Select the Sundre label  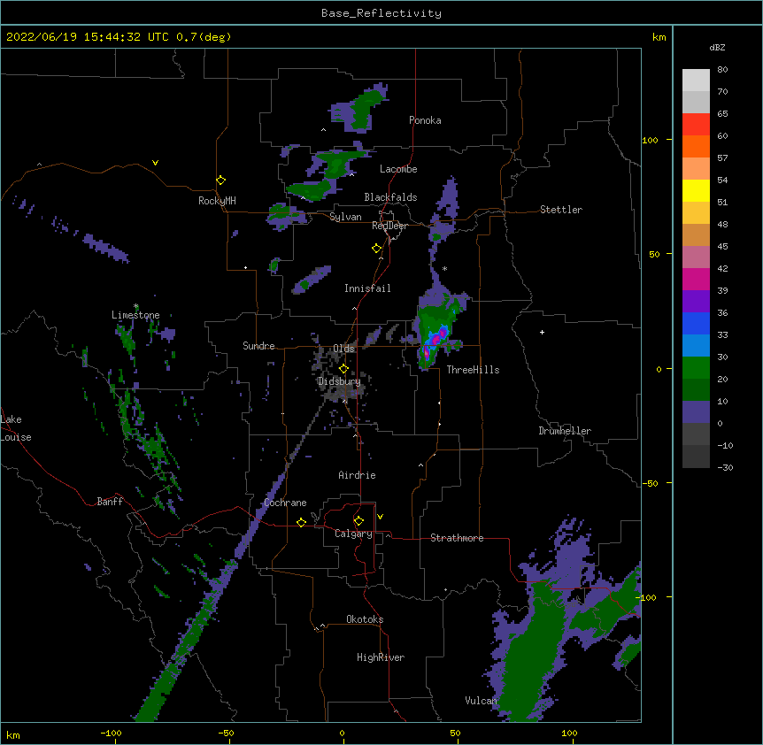pyautogui.click(x=258, y=346)
